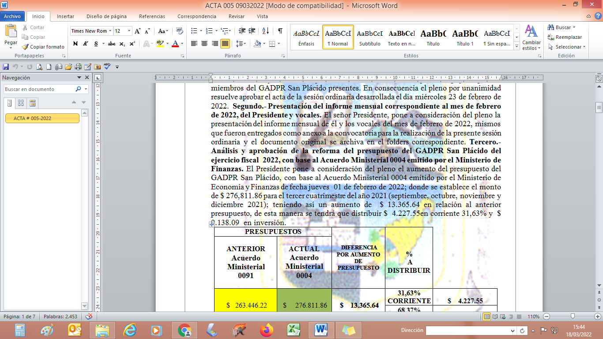
Task: Switch to the Insertar ribbon tab
Action: click(65, 16)
